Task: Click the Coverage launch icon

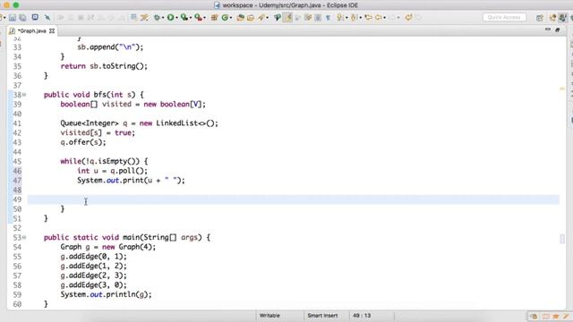Action: pyautogui.click(x=184, y=18)
